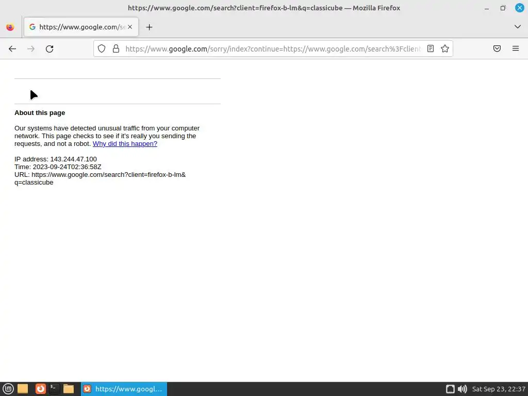Click the 'About this page' heading
Viewport: 528px width, 396px height.
(x=40, y=113)
